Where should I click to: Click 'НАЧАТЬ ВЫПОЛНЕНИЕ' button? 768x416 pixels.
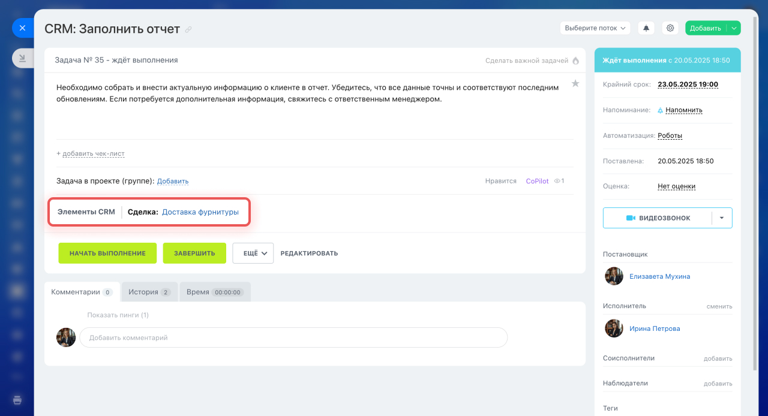(107, 253)
